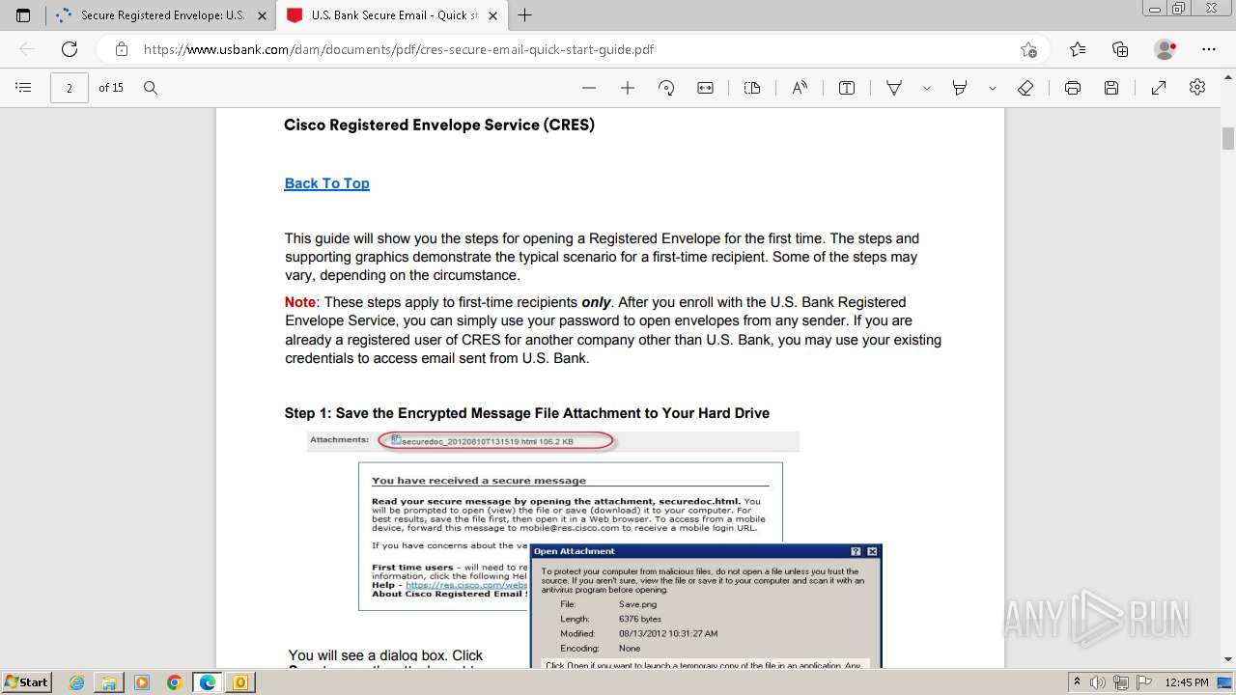Start Read aloud for PDF
Viewport: 1236px width, 695px height.
coord(800,88)
